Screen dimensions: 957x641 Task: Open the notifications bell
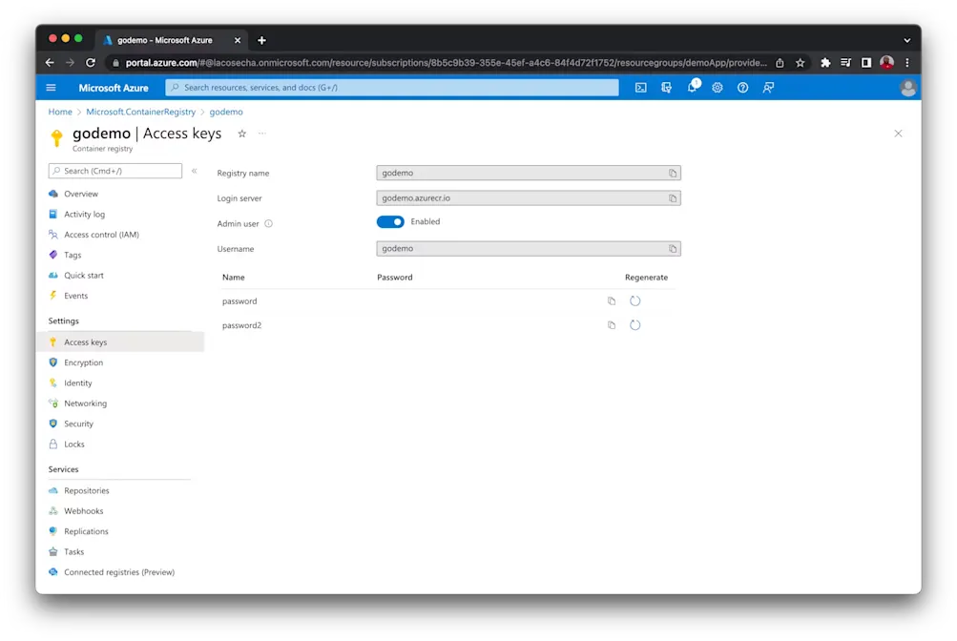pyautogui.click(x=691, y=87)
